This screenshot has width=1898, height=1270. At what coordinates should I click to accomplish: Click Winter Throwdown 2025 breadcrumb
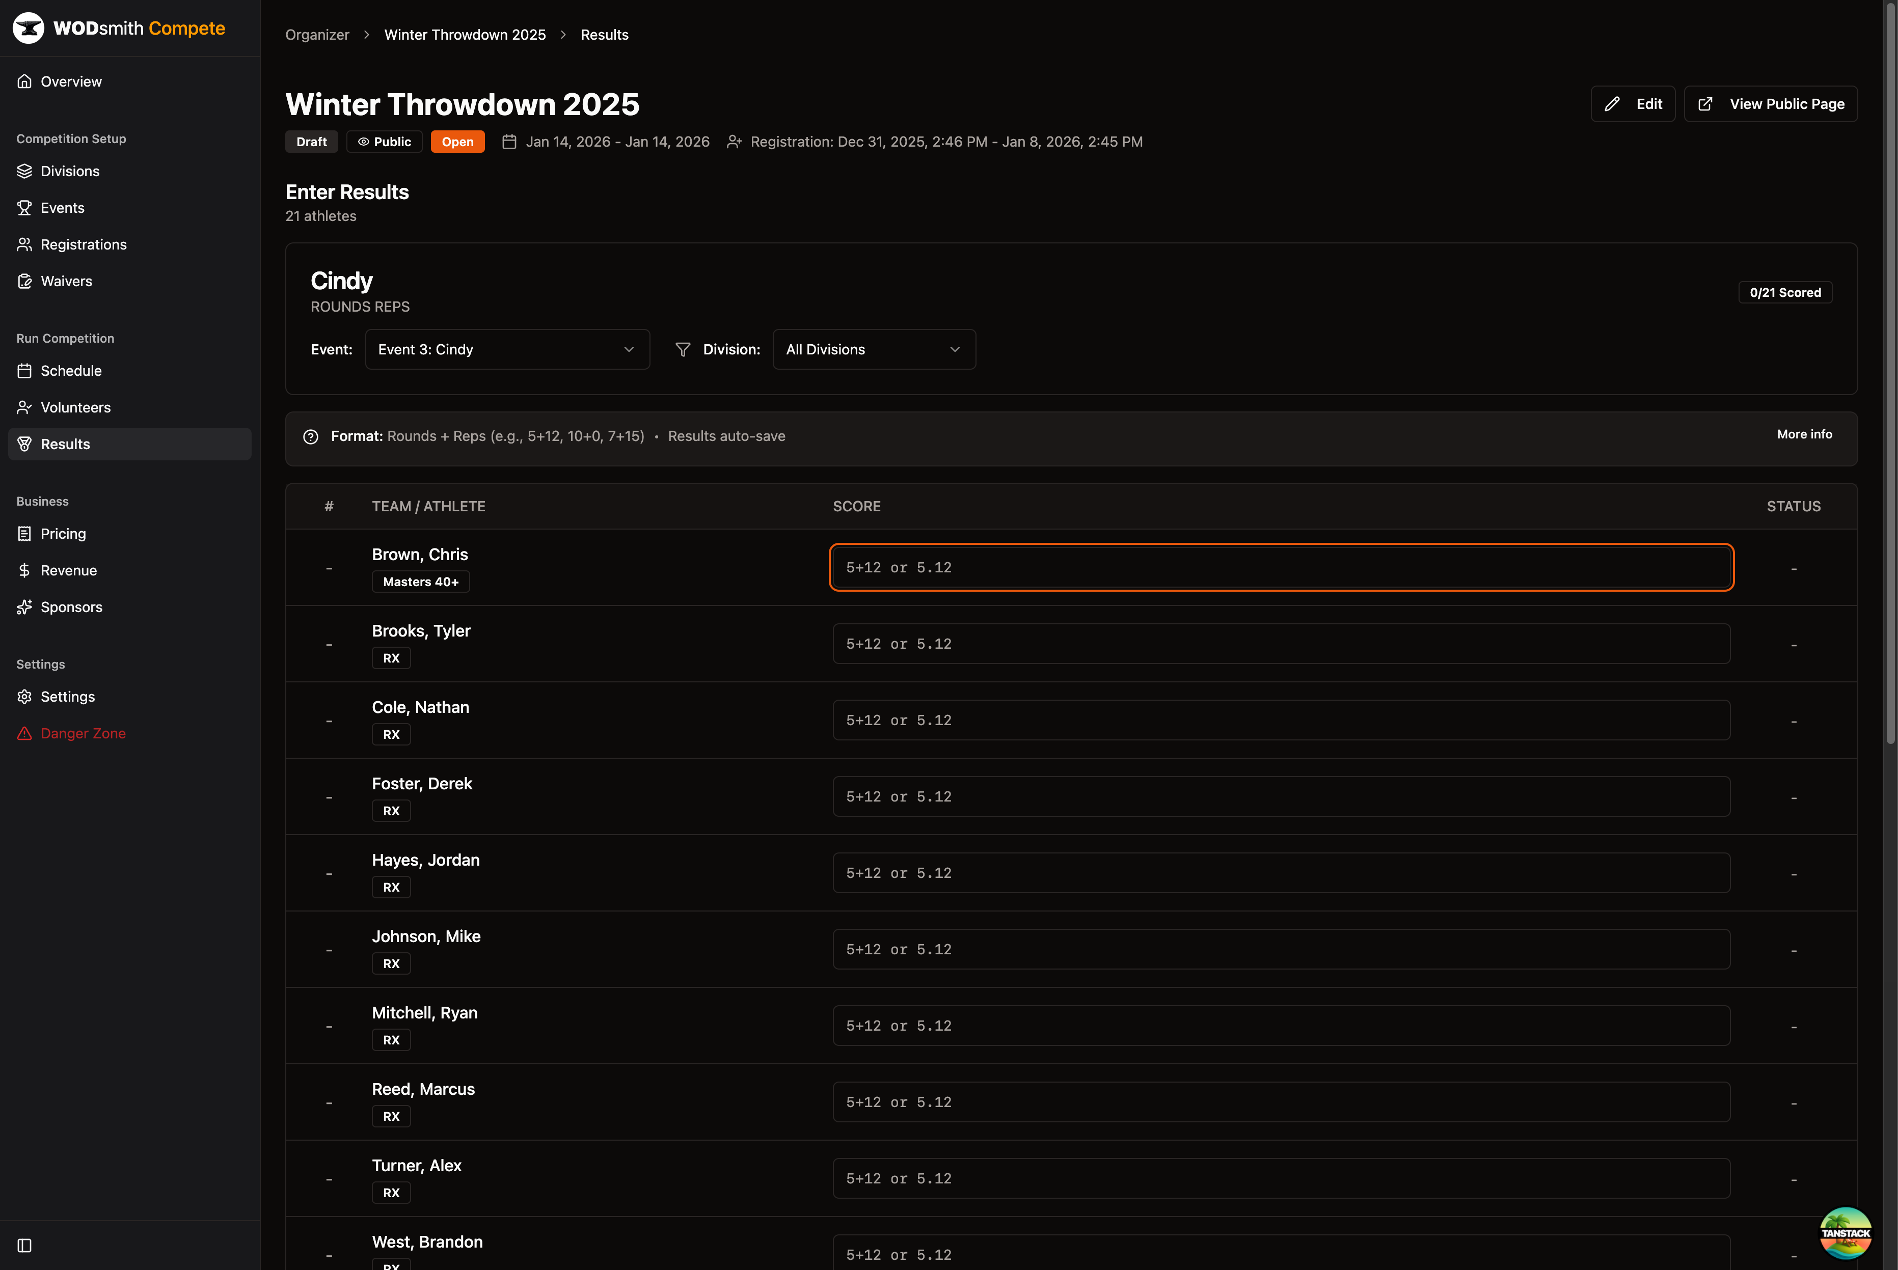click(465, 35)
